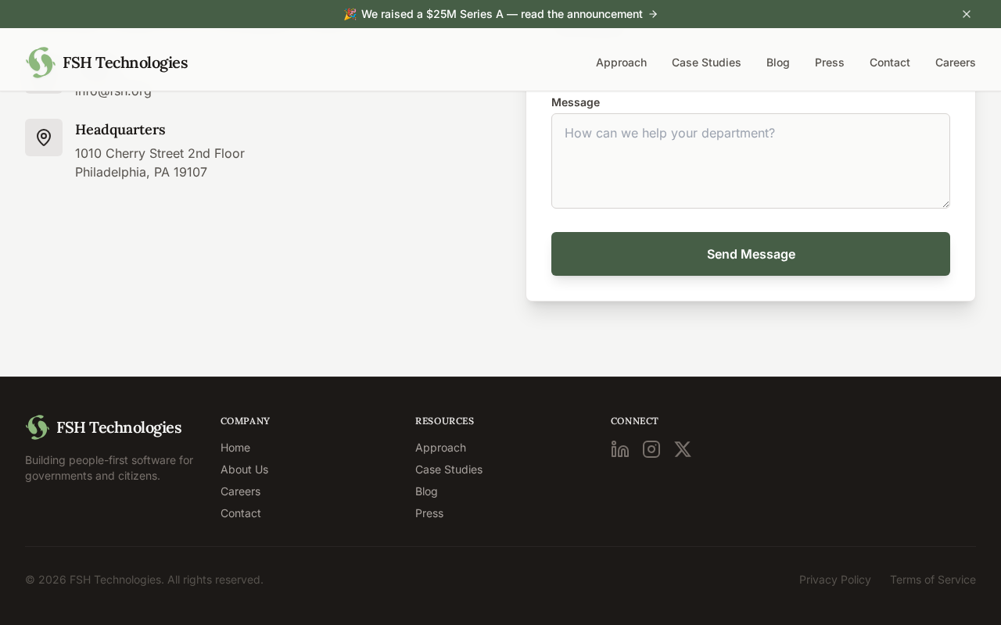
Task: Open Careers in the header navigation
Action: pos(955,62)
